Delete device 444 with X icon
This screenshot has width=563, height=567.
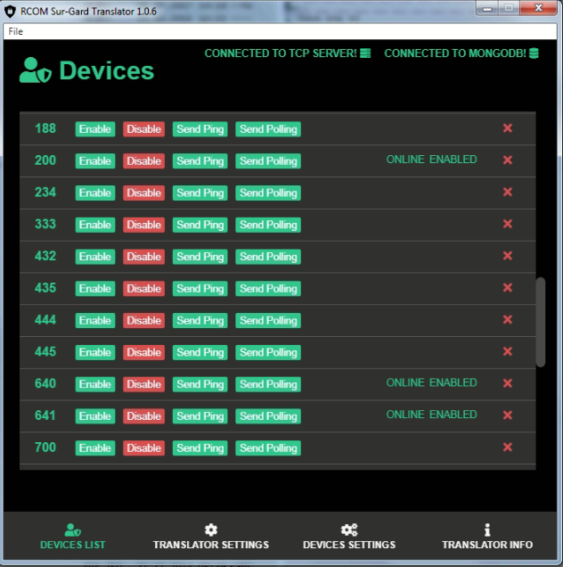(508, 319)
